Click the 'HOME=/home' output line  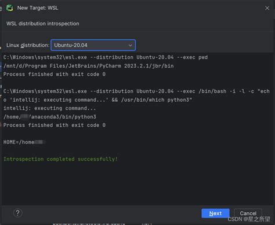coord(24,142)
